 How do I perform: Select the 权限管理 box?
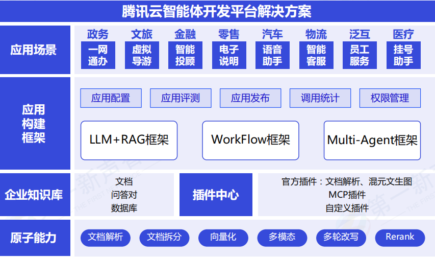click(x=390, y=98)
